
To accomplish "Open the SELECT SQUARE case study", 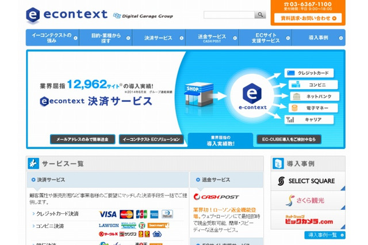I will [x=308, y=181].
